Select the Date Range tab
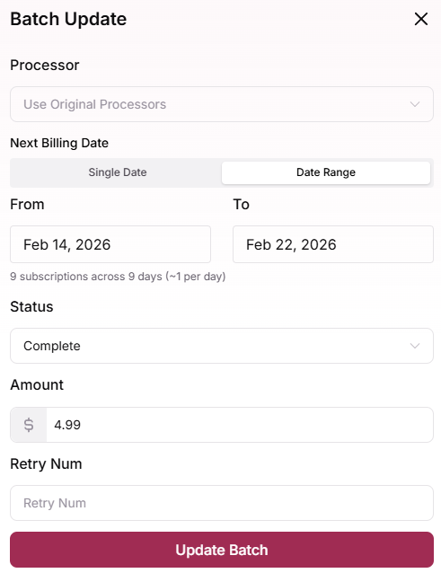The height and width of the screenshot is (573, 441). [326, 172]
